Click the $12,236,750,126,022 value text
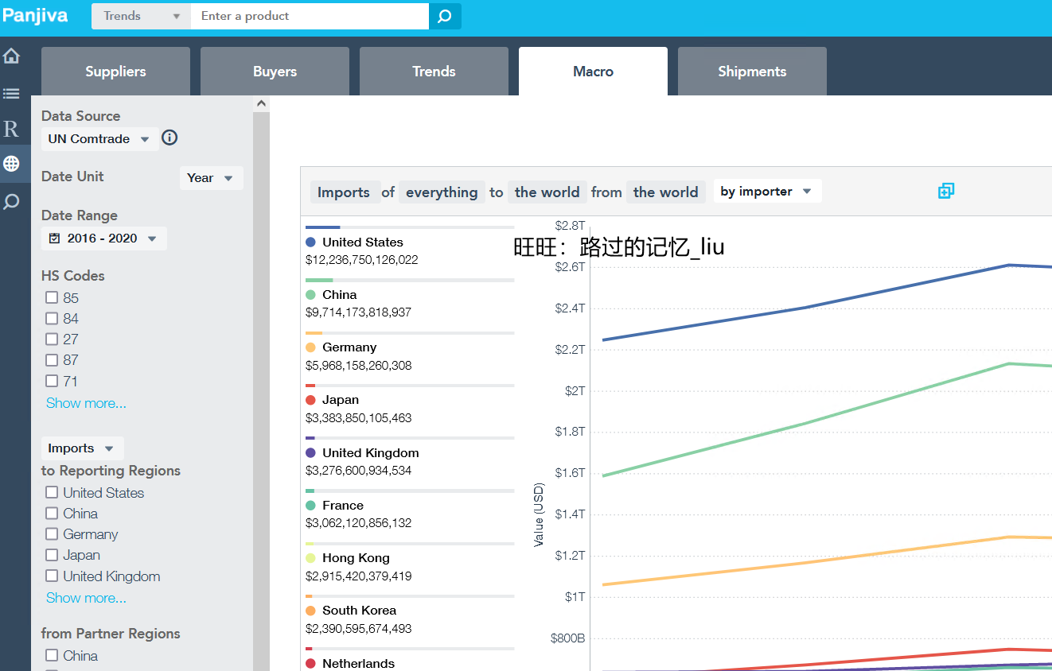Image resolution: width=1052 pixels, height=671 pixels. (x=362, y=260)
